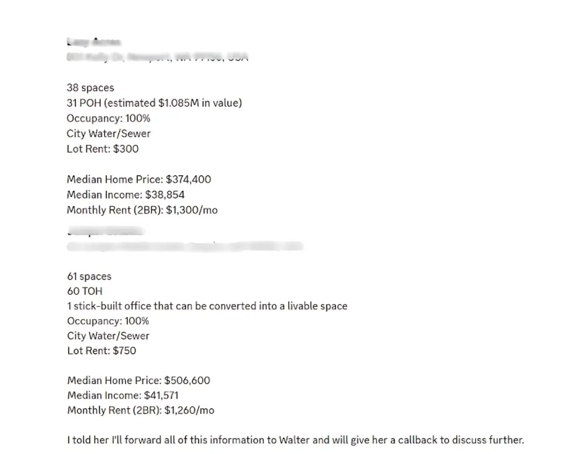Click the first 'City Water/Sewer' line
Viewport: 582px width, 454px height.
(109, 134)
